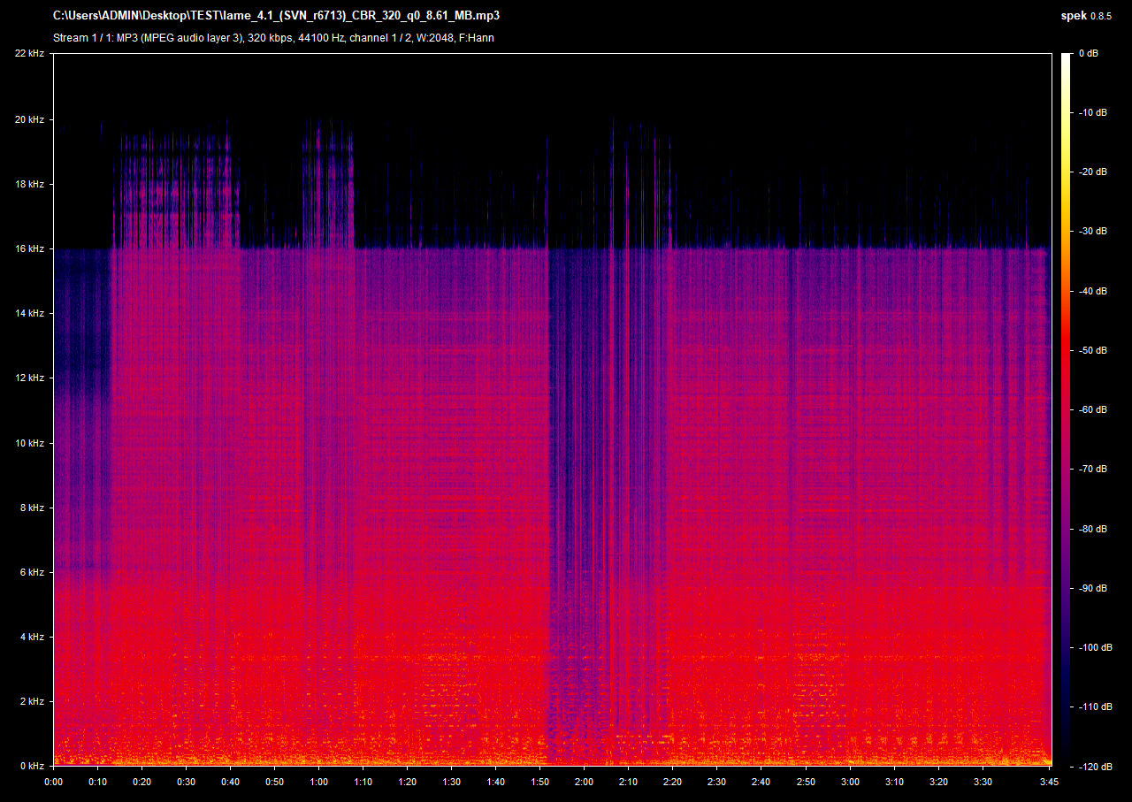Click the '10 kHz' frequency axis label

(x=29, y=443)
